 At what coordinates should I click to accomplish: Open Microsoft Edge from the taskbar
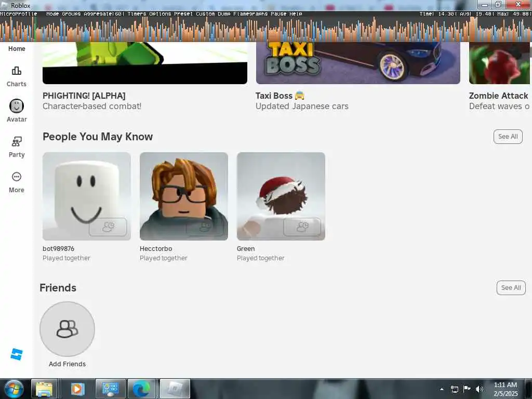141,389
